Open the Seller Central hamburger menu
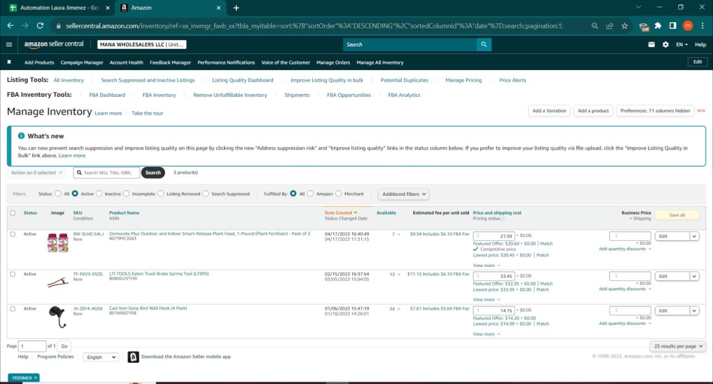The height and width of the screenshot is (384, 713). 9,45
